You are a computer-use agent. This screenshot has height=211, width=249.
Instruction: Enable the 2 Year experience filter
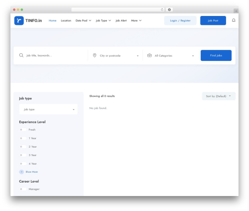click(x=23, y=147)
